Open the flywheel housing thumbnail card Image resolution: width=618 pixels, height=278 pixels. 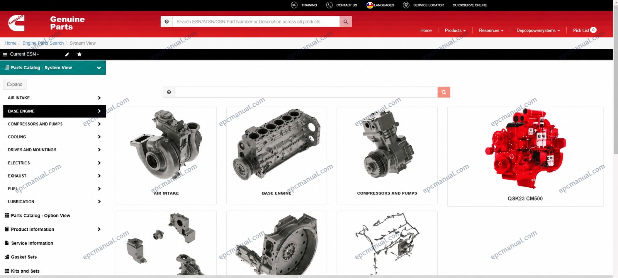tap(277, 243)
